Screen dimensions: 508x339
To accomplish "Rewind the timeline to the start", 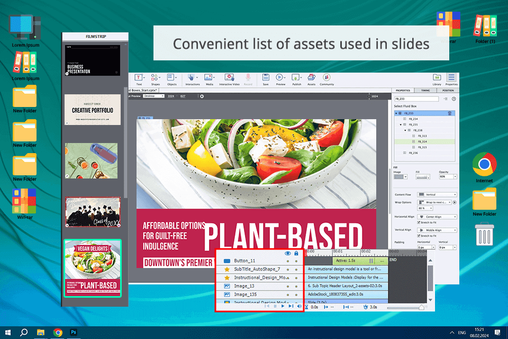I will [x=267, y=306].
